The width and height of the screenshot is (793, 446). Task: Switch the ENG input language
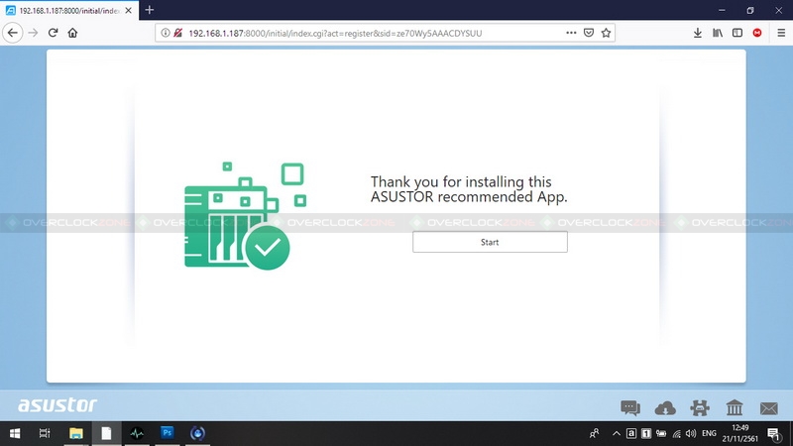tap(709, 433)
